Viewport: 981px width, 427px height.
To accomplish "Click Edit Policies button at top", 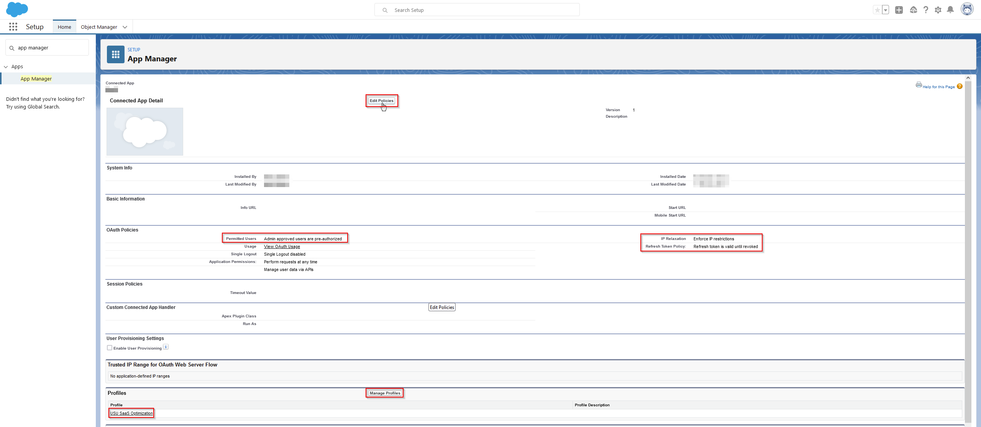I will (381, 100).
